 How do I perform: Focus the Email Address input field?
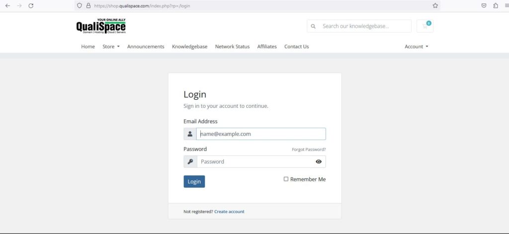(x=261, y=134)
